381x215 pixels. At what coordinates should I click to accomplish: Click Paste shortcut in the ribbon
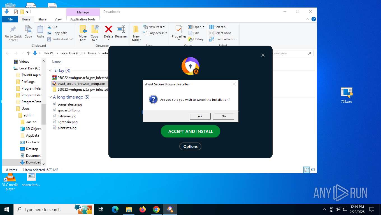pyautogui.click(x=60, y=39)
